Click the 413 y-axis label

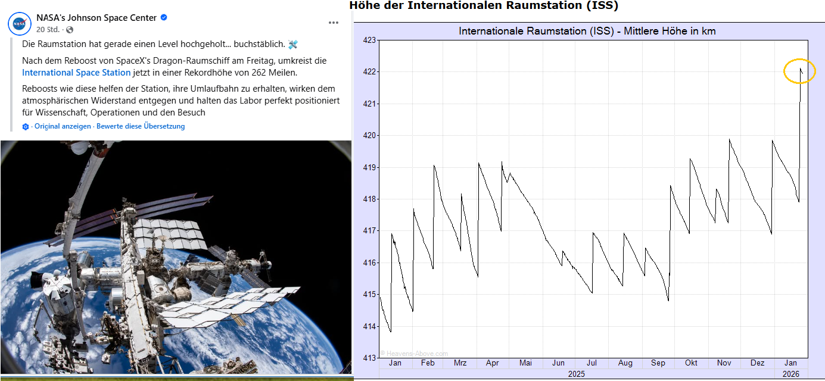coord(369,358)
